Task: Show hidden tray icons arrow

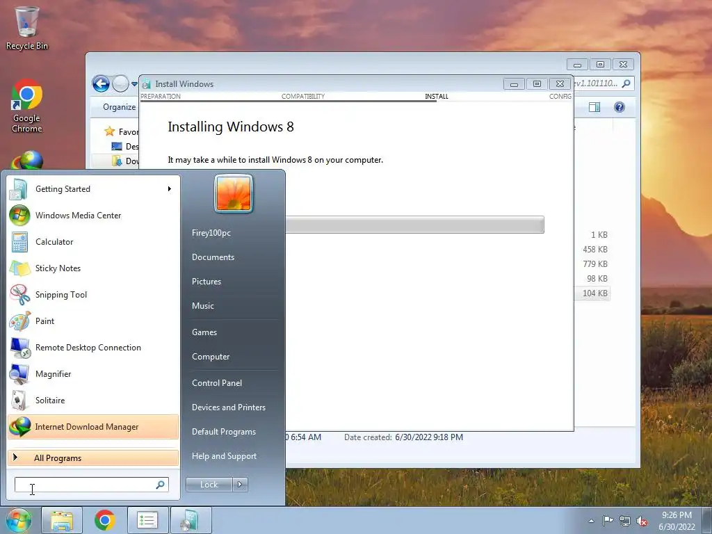Action: point(591,521)
